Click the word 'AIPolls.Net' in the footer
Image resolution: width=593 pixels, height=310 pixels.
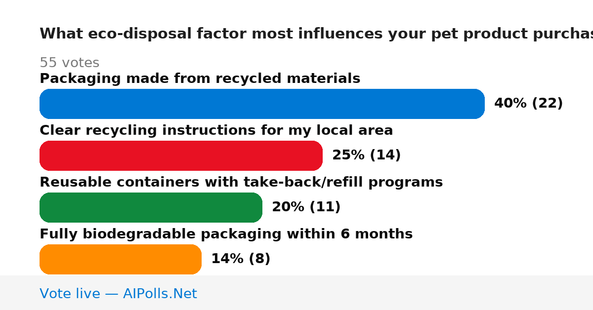click(x=160, y=294)
